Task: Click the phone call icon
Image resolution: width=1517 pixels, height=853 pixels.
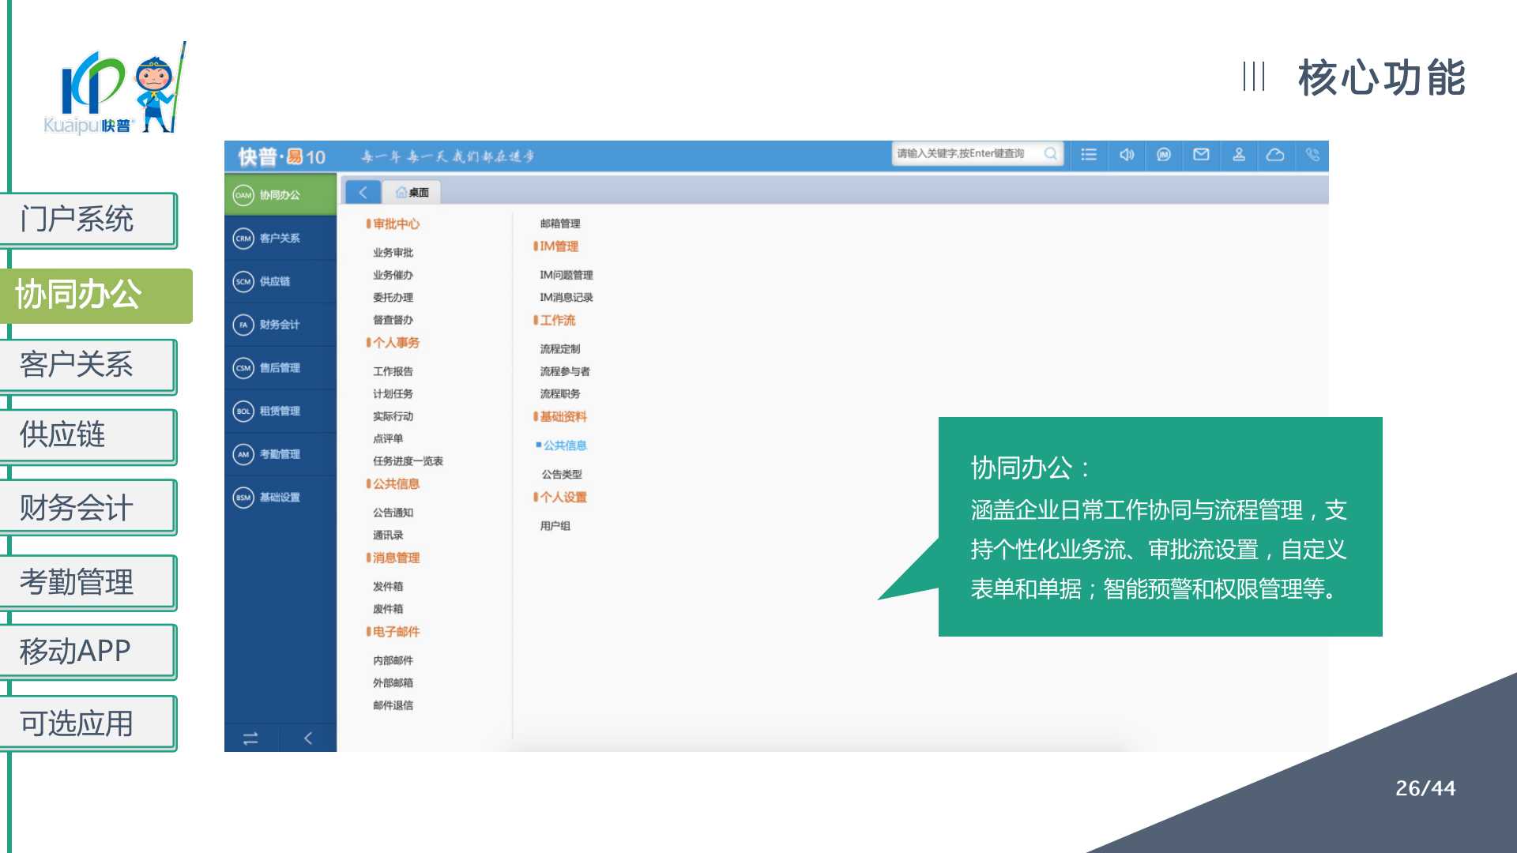Action: [x=1312, y=155]
